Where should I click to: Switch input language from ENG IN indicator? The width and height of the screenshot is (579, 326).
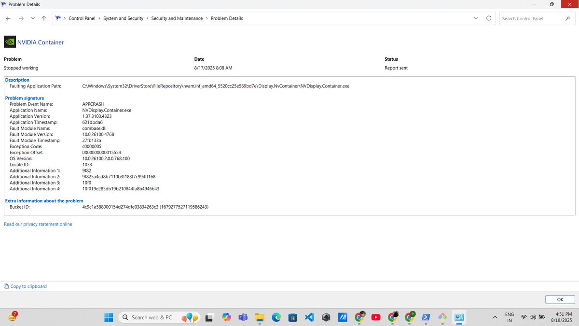click(510, 317)
